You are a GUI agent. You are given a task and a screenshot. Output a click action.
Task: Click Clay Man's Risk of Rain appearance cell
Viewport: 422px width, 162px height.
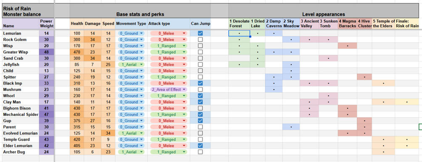[x=407, y=102]
